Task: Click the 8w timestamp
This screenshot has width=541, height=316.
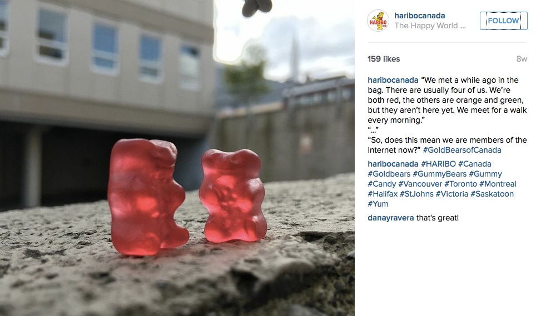Action: click(x=522, y=59)
